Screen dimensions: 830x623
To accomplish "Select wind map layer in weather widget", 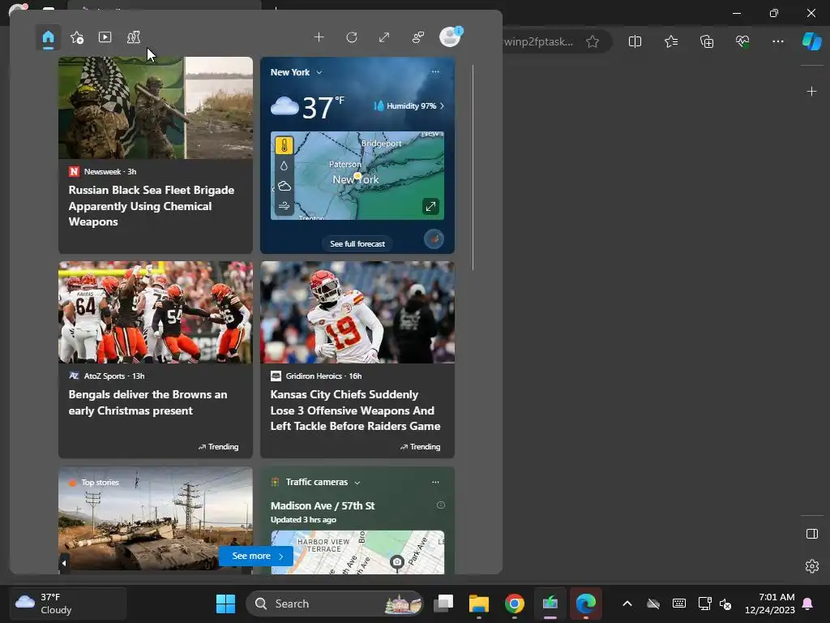I will 284,205.
